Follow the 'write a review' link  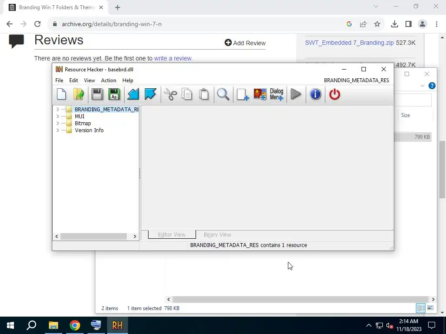click(x=172, y=58)
